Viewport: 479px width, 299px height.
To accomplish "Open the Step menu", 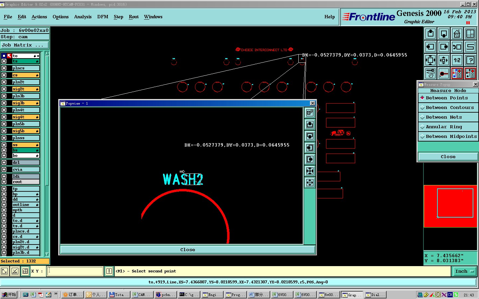I will pyautogui.click(x=118, y=17).
